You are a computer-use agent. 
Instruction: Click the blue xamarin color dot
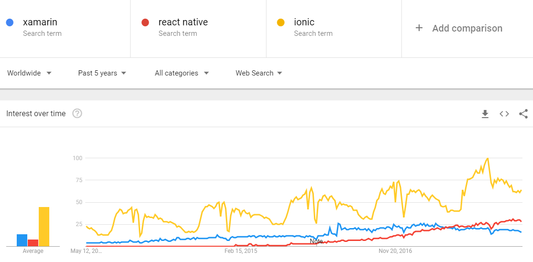point(9,22)
